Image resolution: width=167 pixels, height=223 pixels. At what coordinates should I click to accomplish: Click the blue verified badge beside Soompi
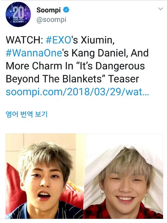click(66, 10)
